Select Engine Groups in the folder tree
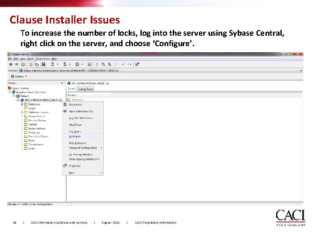Viewport: 314px width, 235px height. [37, 128]
